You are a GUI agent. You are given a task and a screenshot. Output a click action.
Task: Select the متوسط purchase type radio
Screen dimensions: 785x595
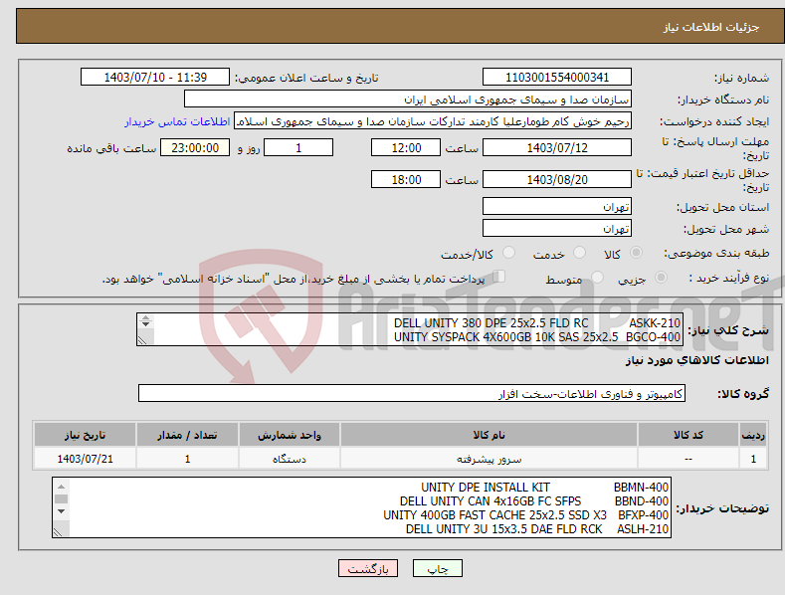[597, 277]
